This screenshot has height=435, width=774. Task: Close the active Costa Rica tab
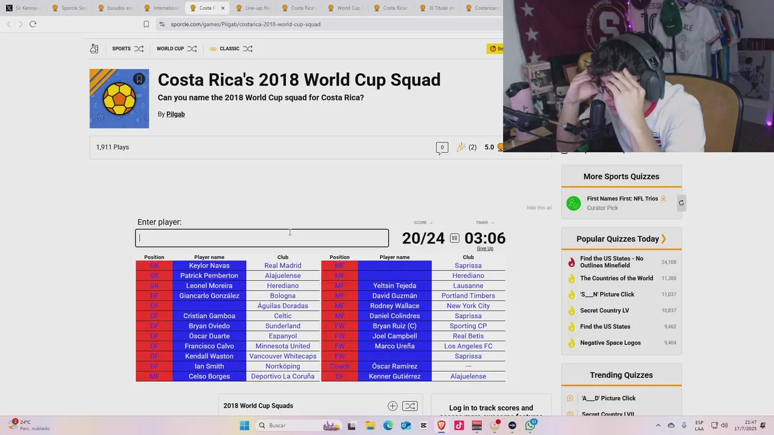click(223, 8)
